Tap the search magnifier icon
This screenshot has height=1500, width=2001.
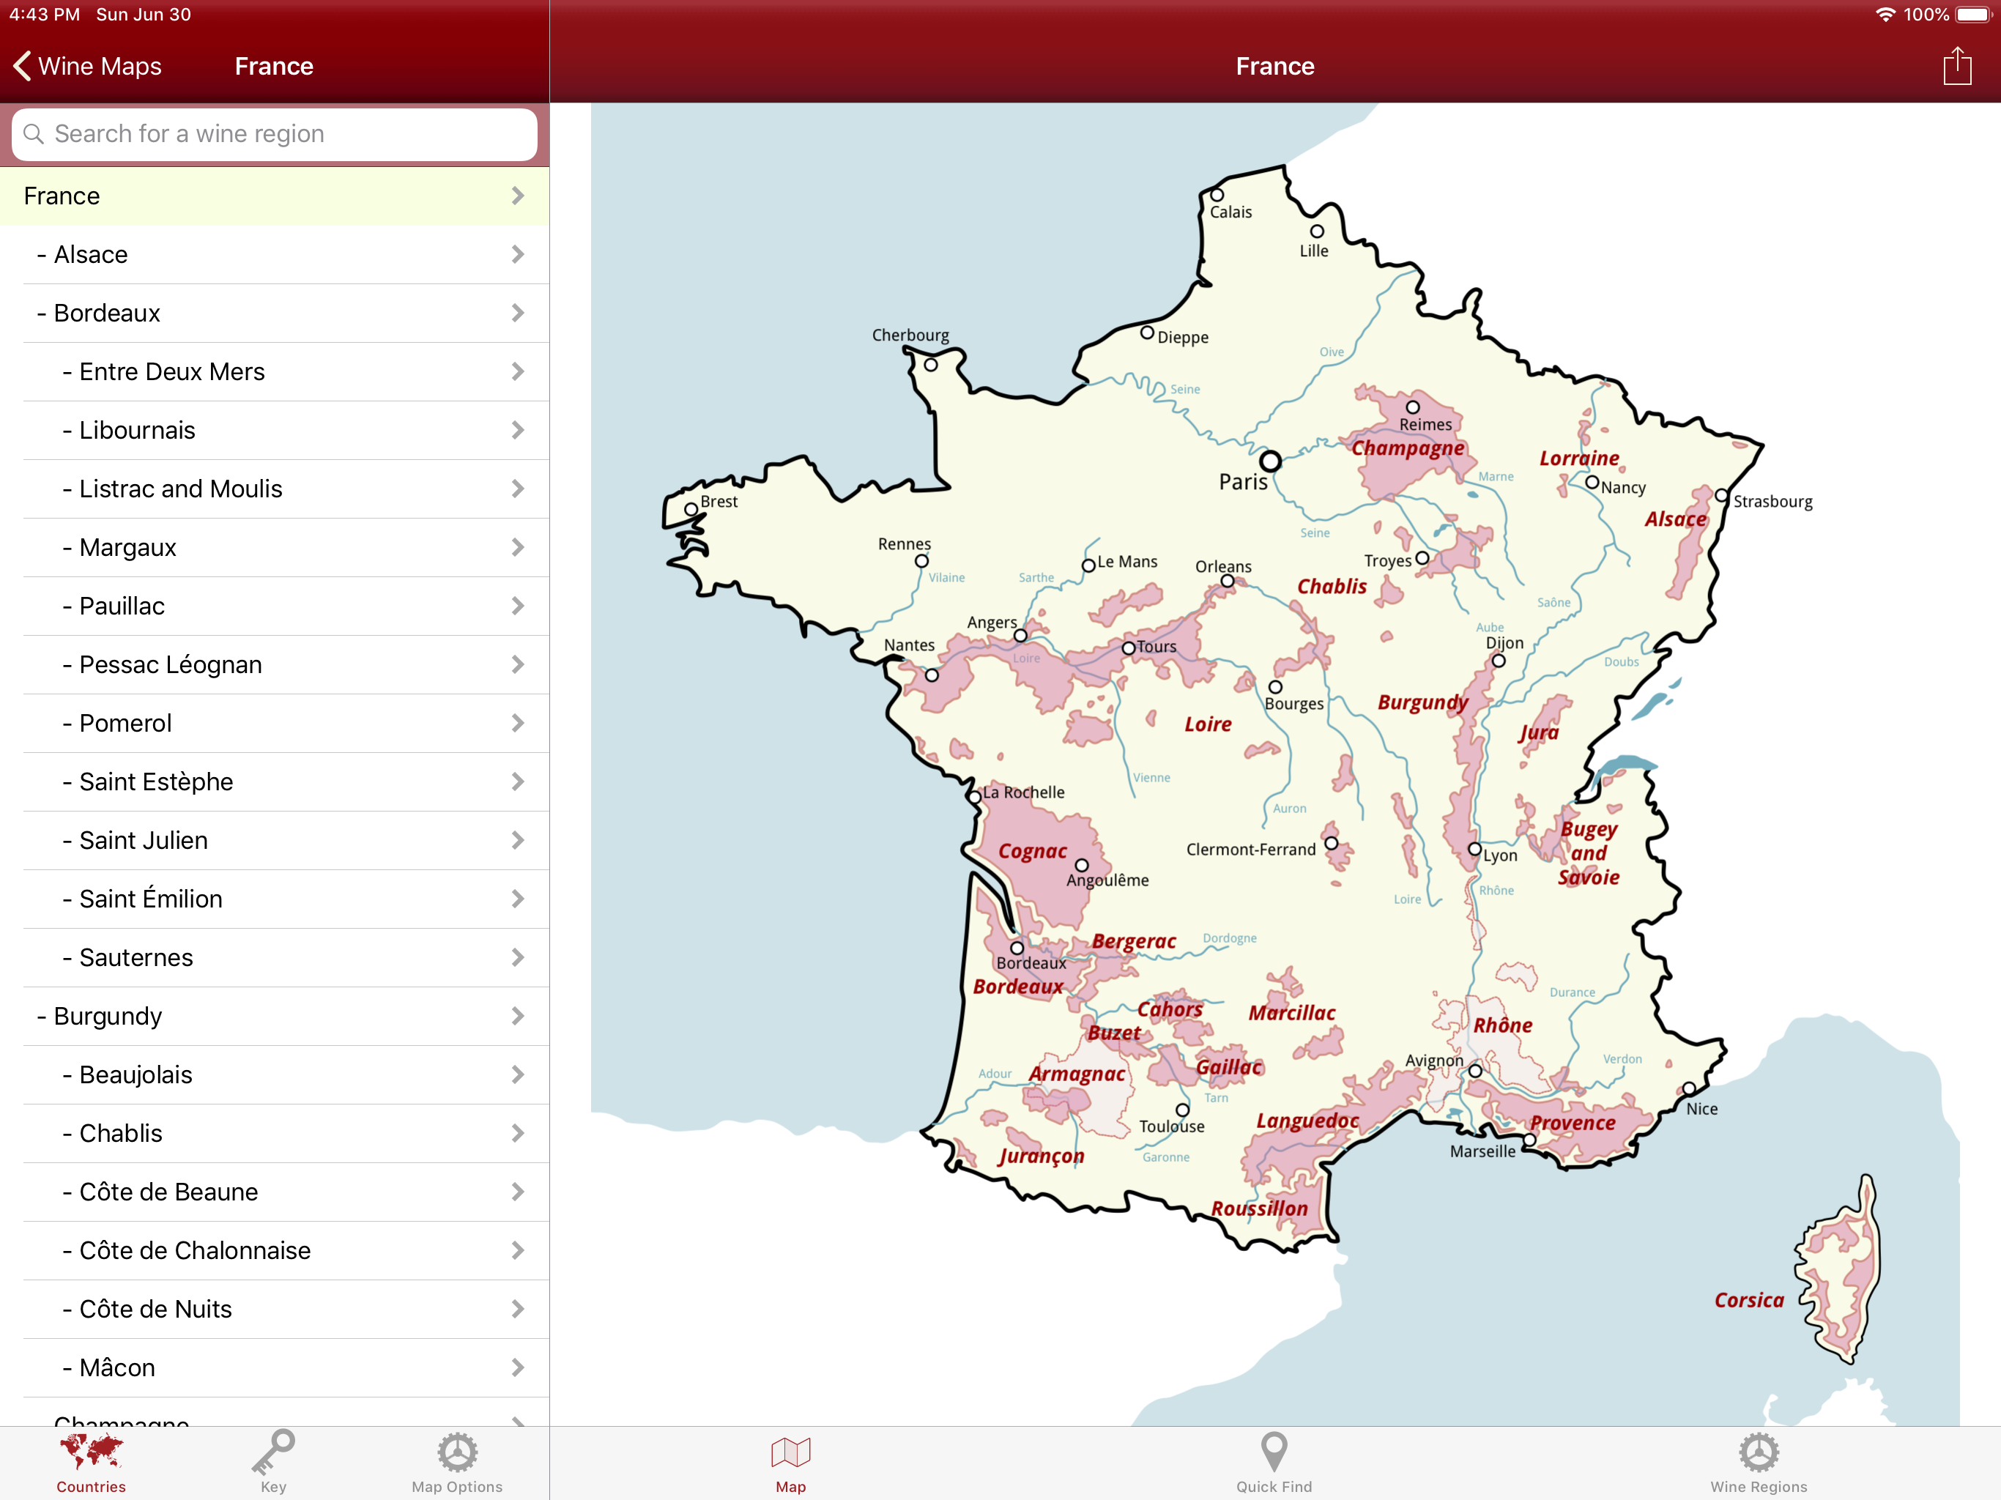(x=34, y=134)
